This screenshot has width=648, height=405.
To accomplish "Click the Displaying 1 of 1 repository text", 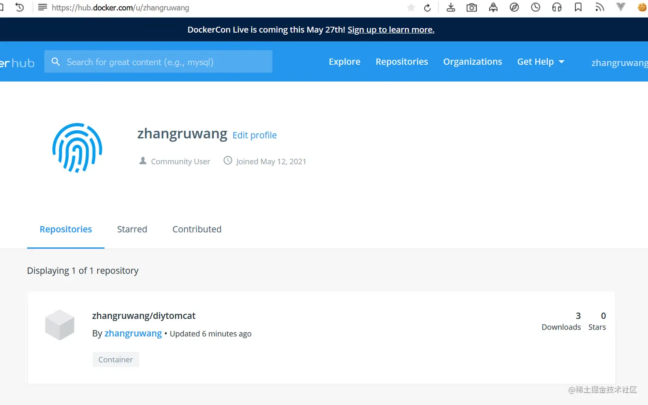I will point(83,271).
